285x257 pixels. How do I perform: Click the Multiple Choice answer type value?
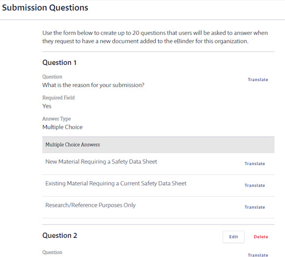(x=62, y=127)
